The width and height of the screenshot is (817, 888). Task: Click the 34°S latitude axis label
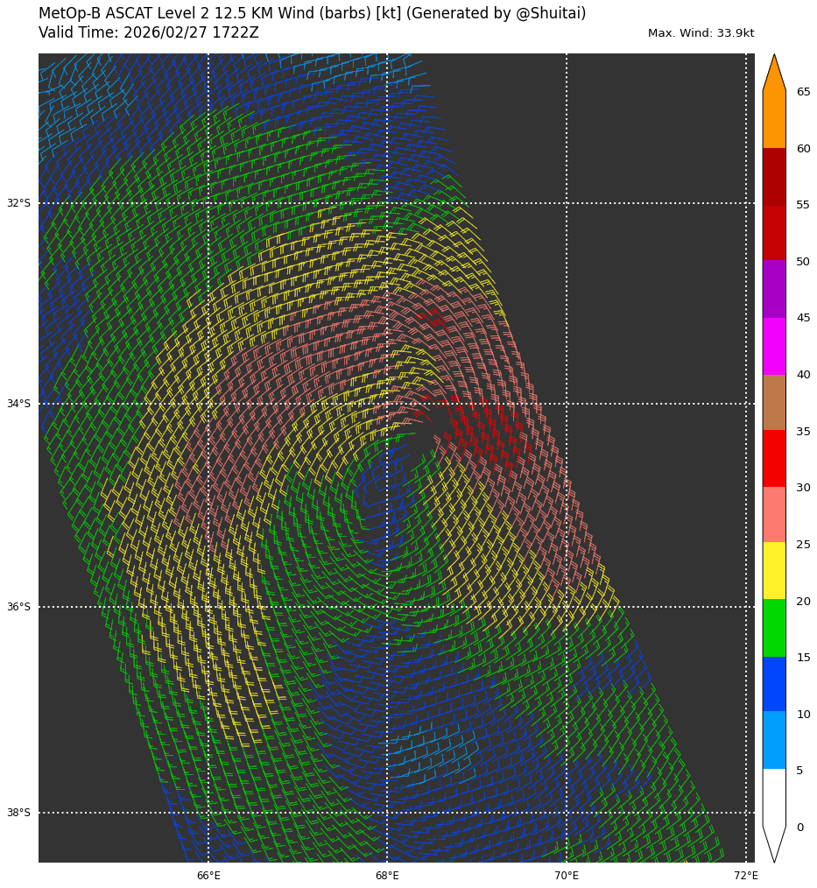[18, 404]
